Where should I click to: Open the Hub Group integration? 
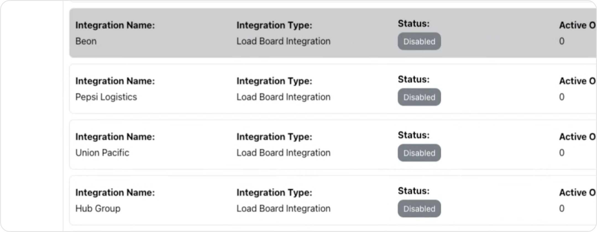coord(98,209)
